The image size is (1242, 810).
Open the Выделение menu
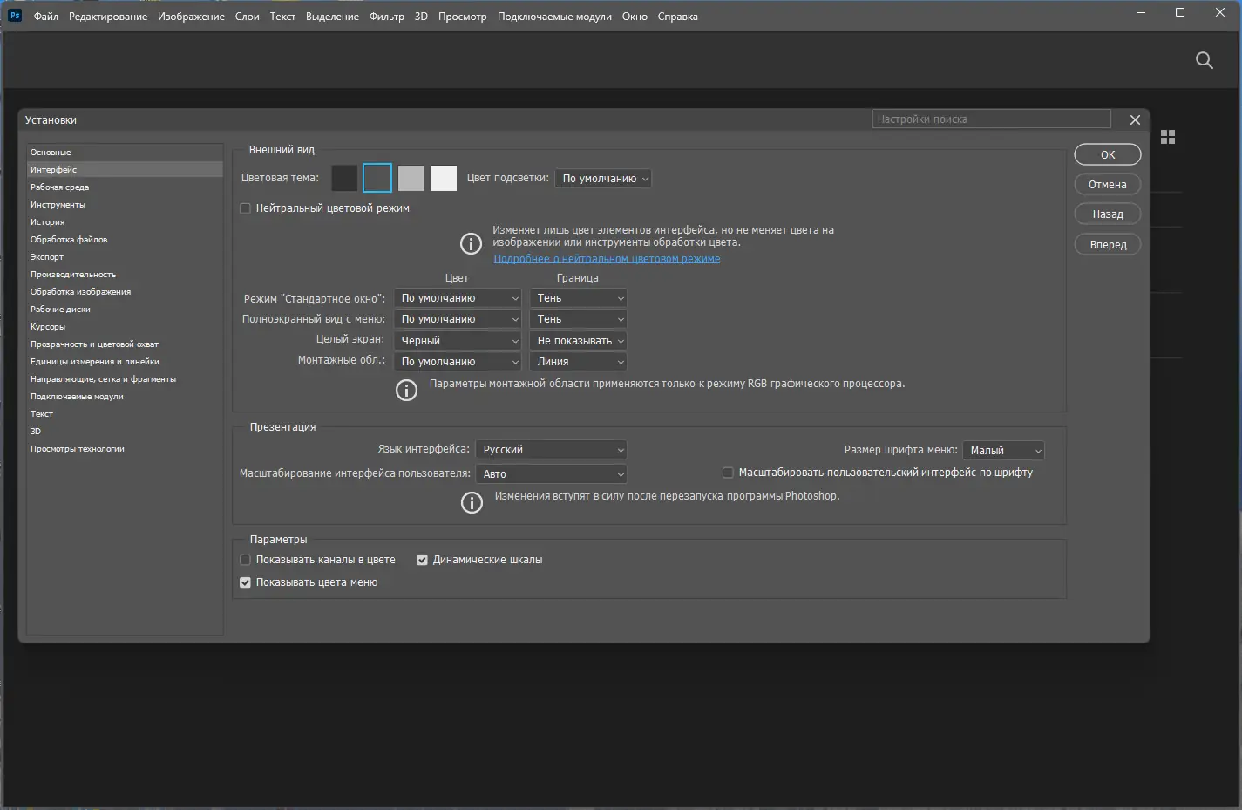click(332, 17)
